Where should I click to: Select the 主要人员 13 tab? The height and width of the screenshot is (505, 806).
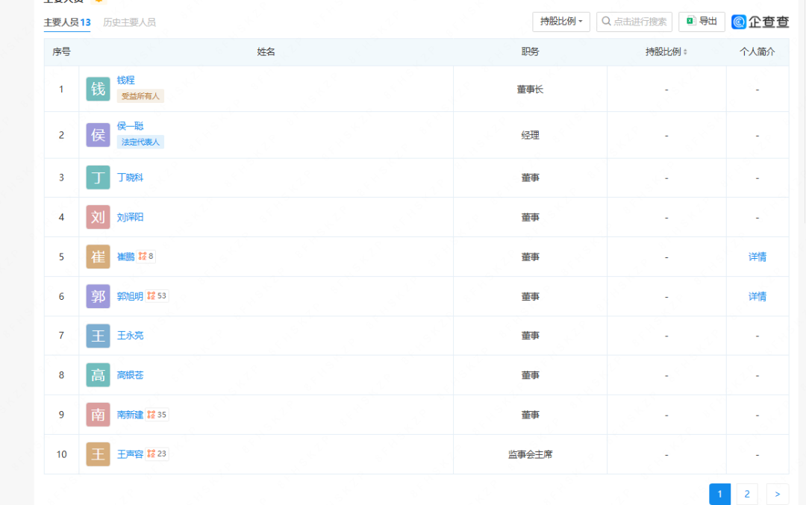pos(67,22)
